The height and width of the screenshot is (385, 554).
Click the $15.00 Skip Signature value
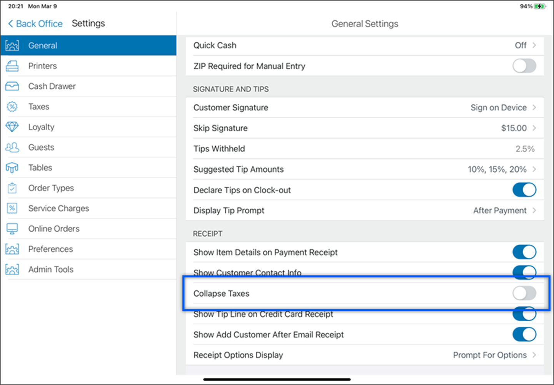tap(514, 128)
